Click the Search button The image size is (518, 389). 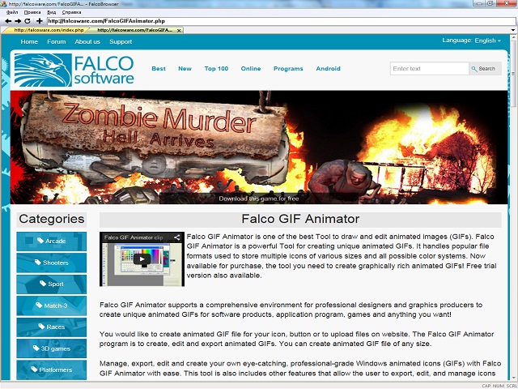click(x=483, y=69)
